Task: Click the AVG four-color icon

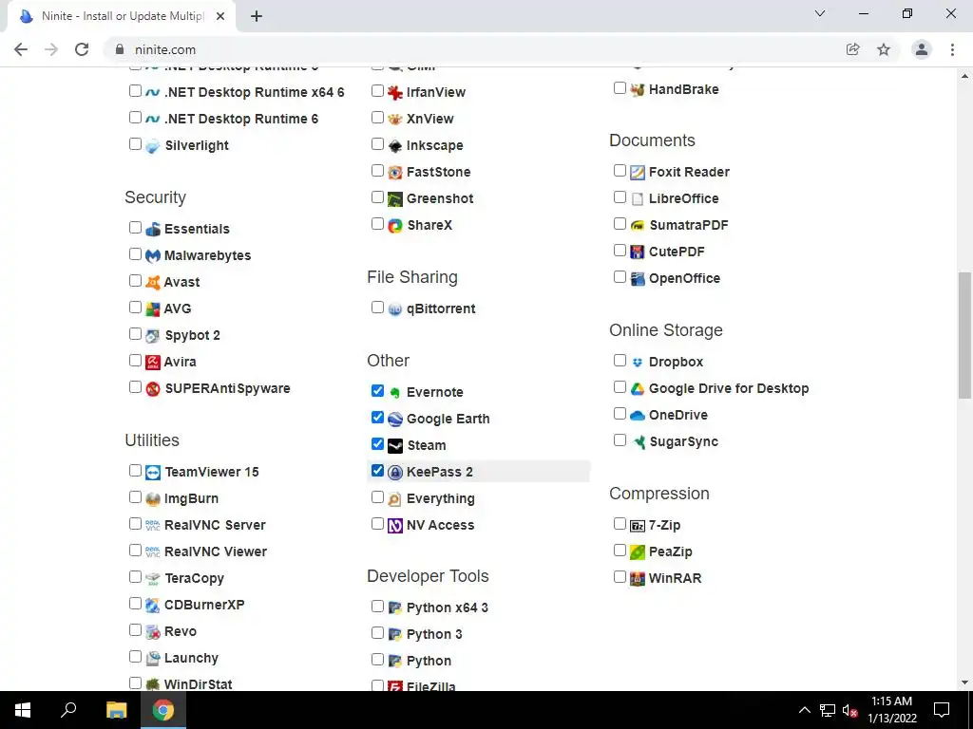Action: tap(153, 308)
